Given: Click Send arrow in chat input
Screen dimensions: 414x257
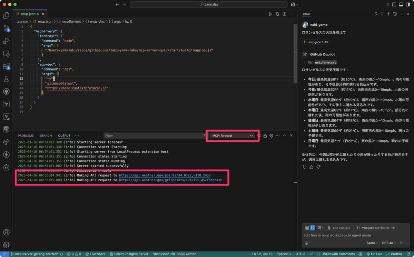Looking at the screenshot, I should click(401, 243).
